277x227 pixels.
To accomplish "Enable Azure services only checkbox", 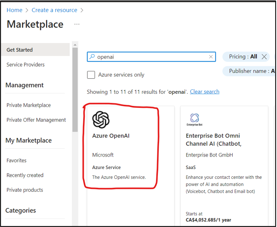I will (91, 75).
